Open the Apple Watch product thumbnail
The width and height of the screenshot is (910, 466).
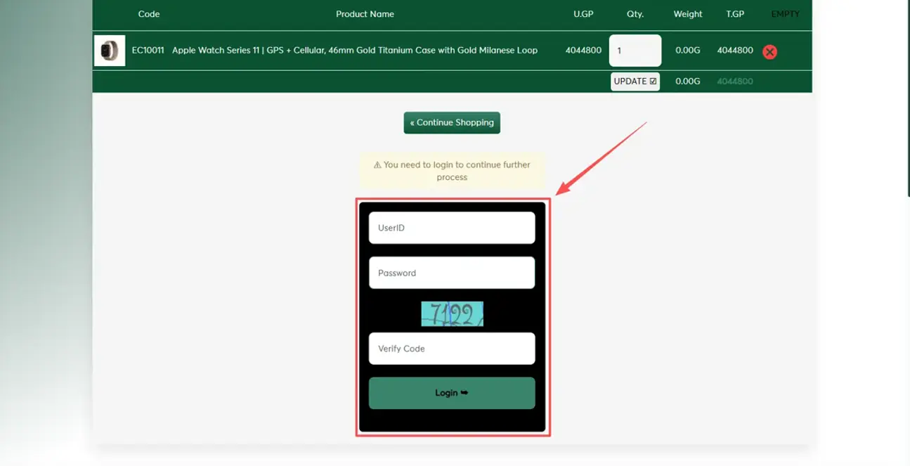pos(110,51)
